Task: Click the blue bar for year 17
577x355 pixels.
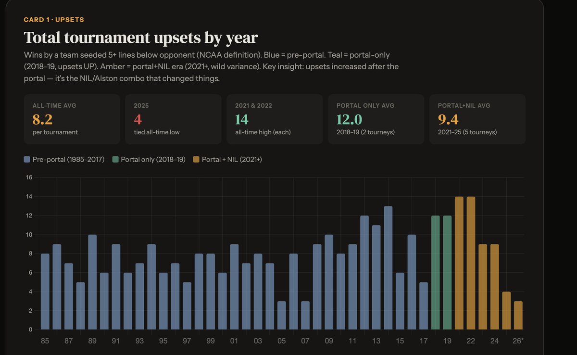Action: click(424, 306)
